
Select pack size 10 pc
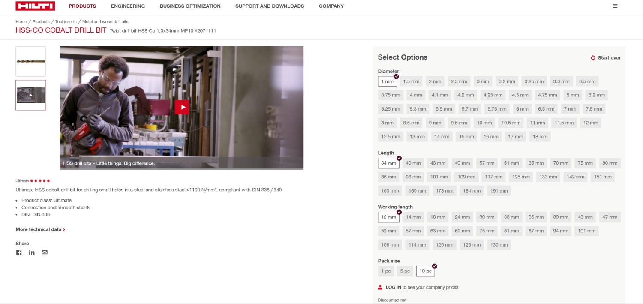point(426,271)
